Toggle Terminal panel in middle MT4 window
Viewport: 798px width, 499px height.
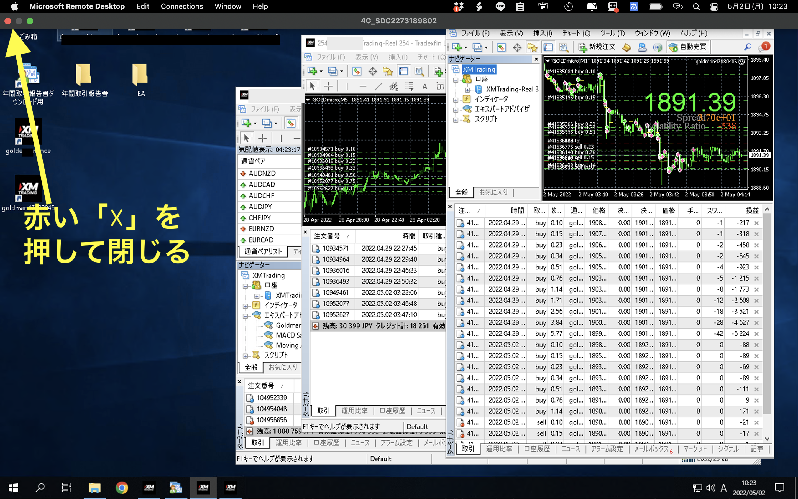click(403, 71)
